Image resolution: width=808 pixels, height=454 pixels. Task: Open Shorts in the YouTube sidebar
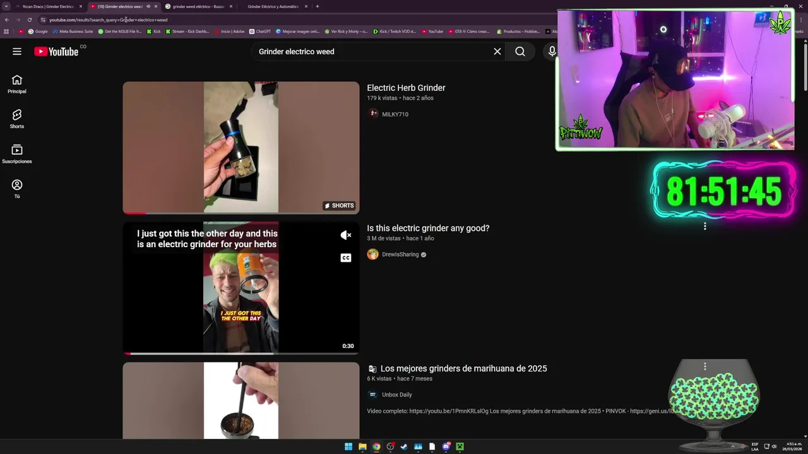pos(17,119)
